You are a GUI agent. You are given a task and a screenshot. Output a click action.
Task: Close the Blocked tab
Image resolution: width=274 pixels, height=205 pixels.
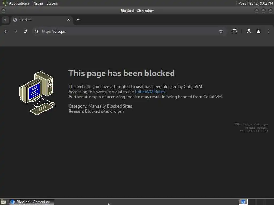point(68,20)
